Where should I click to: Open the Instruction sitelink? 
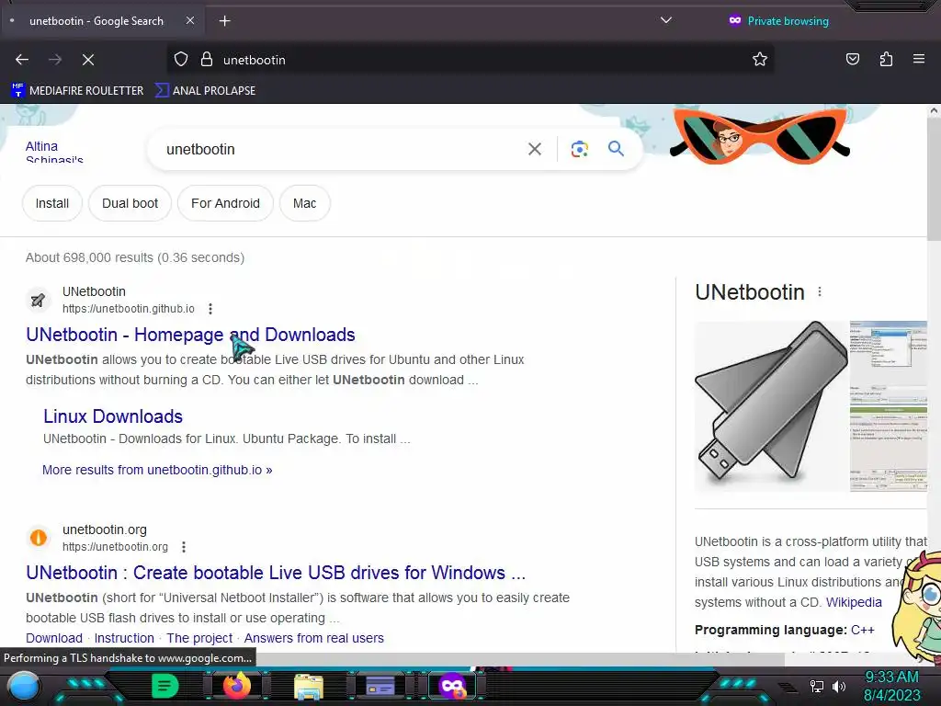[124, 638]
